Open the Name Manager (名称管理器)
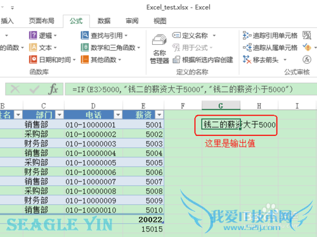This screenshot has width=317, height=237. click(x=159, y=49)
